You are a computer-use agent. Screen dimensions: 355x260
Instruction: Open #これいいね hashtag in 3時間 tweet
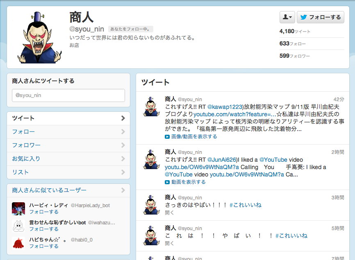click(246, 205)
